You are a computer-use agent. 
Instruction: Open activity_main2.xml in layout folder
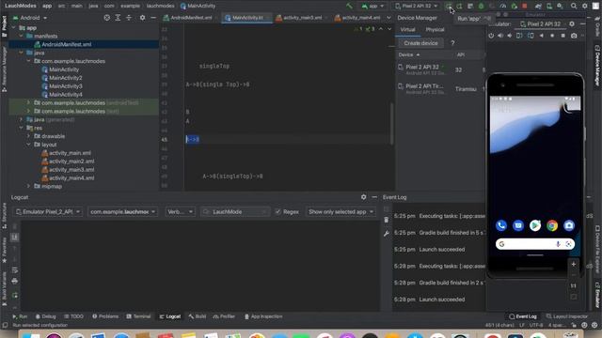[71, 161]
